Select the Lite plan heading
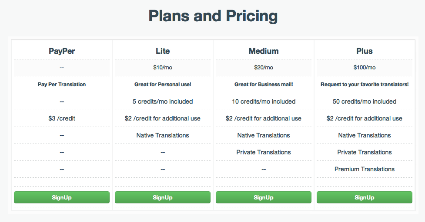This screenshot has height=222, width=425. (x=163, y=51)
